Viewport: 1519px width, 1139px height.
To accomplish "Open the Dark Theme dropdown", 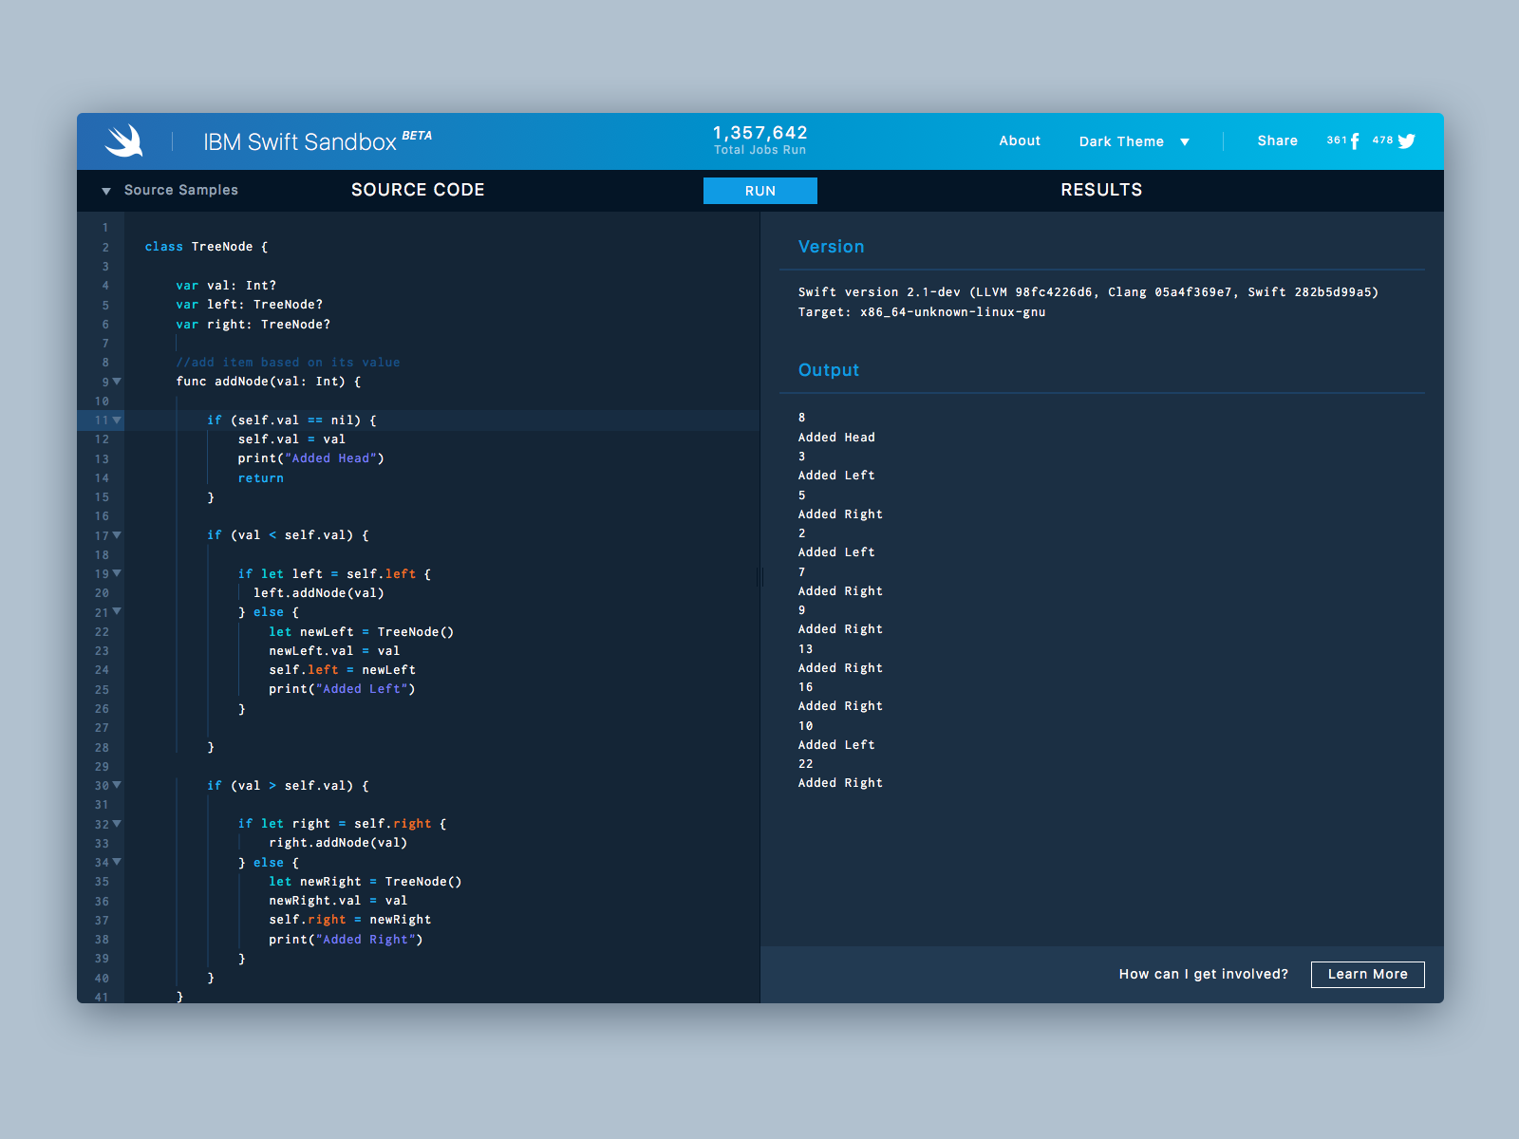I will (x=1134, y=141).
